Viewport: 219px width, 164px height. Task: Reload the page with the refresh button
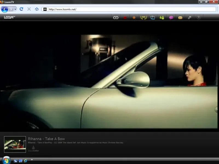click(x=21, y=9)
